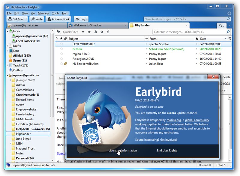Close the Highlander tab
240x176 pixels.
187,25
